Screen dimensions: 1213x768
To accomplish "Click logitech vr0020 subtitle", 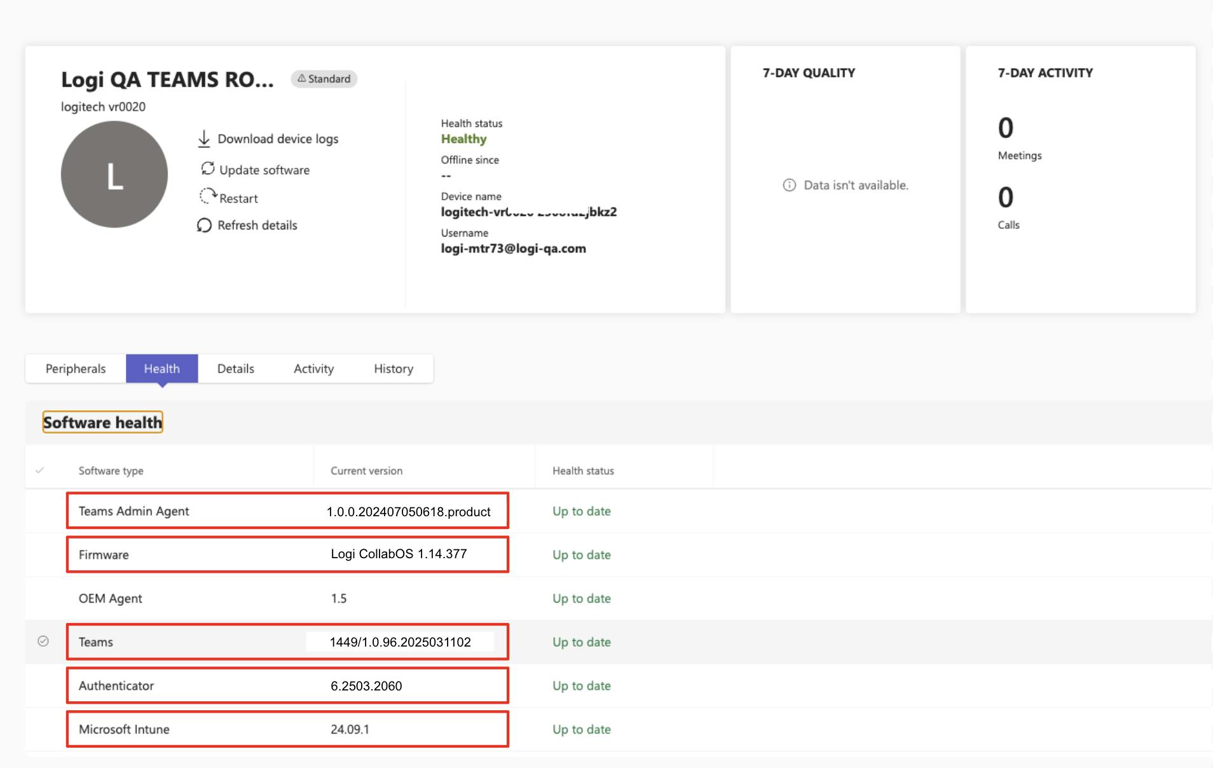I will pos(103,107).
